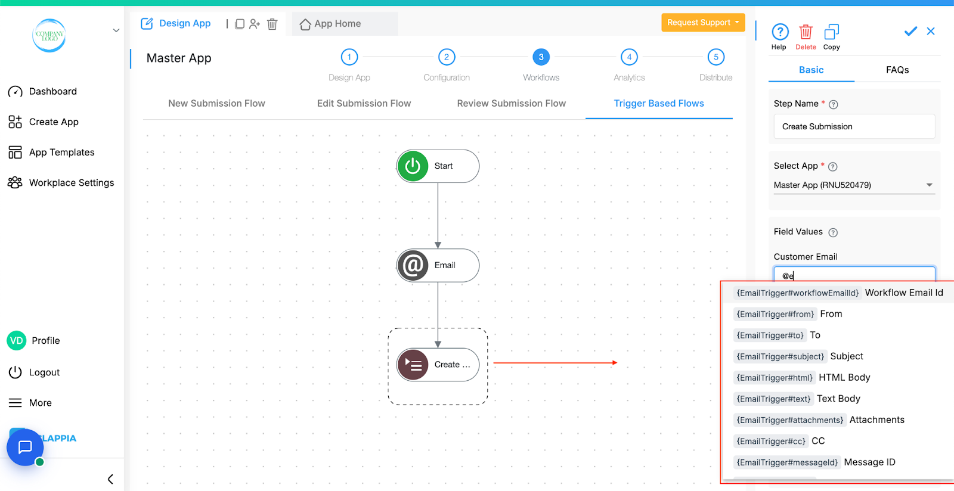Click the trash icon next to Design App
This screenshot has height=491, width=954.
tap(272, 24)
